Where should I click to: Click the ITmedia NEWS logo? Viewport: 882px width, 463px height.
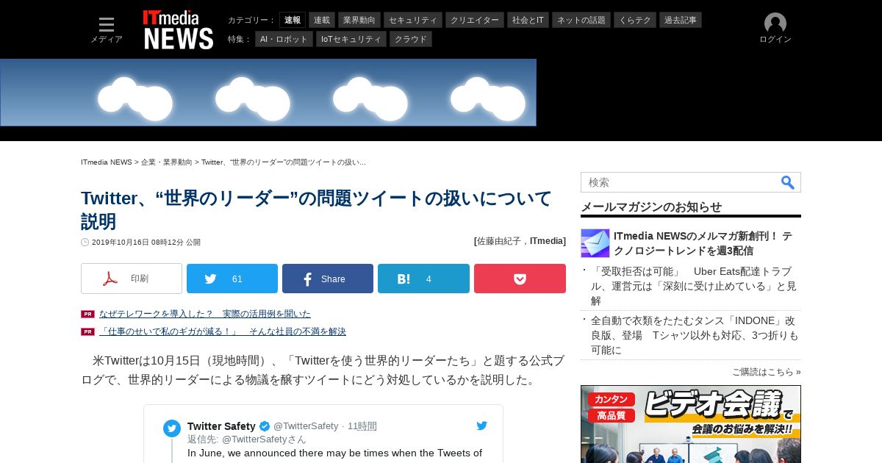pos(179,30)
